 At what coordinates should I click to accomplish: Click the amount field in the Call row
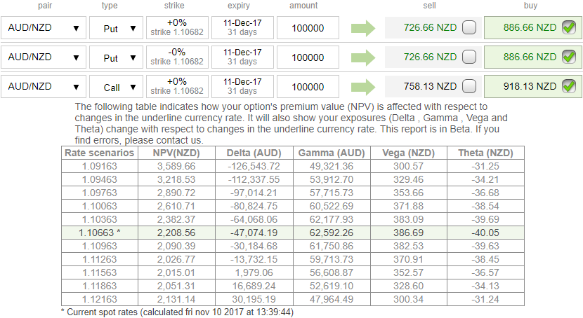[x=308, y=87]
